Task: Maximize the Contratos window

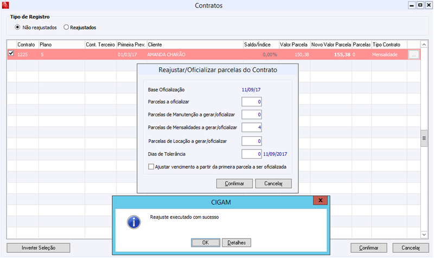Action: click(x=420, y=5)
